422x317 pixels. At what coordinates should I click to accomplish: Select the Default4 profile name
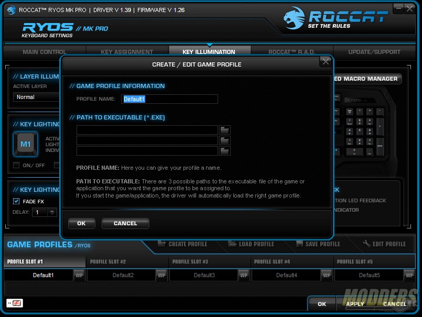(x=286, y=275)
